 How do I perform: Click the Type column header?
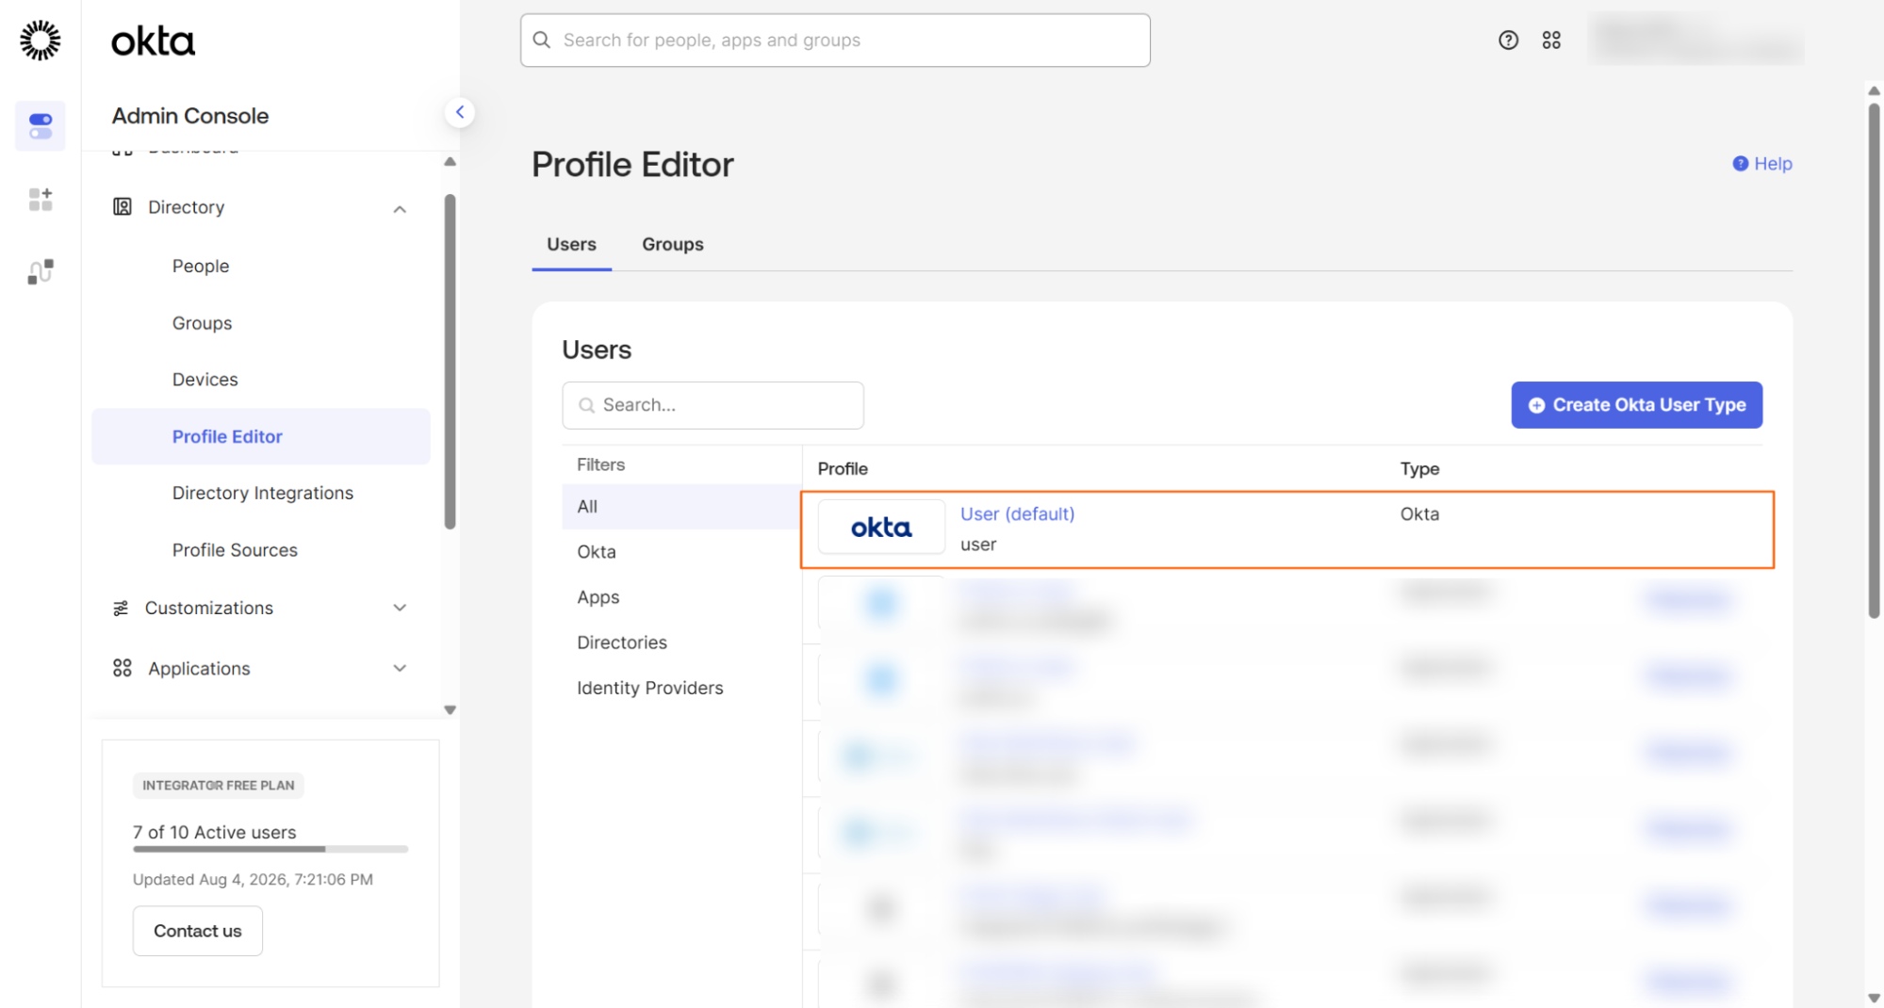[1419, 468]
